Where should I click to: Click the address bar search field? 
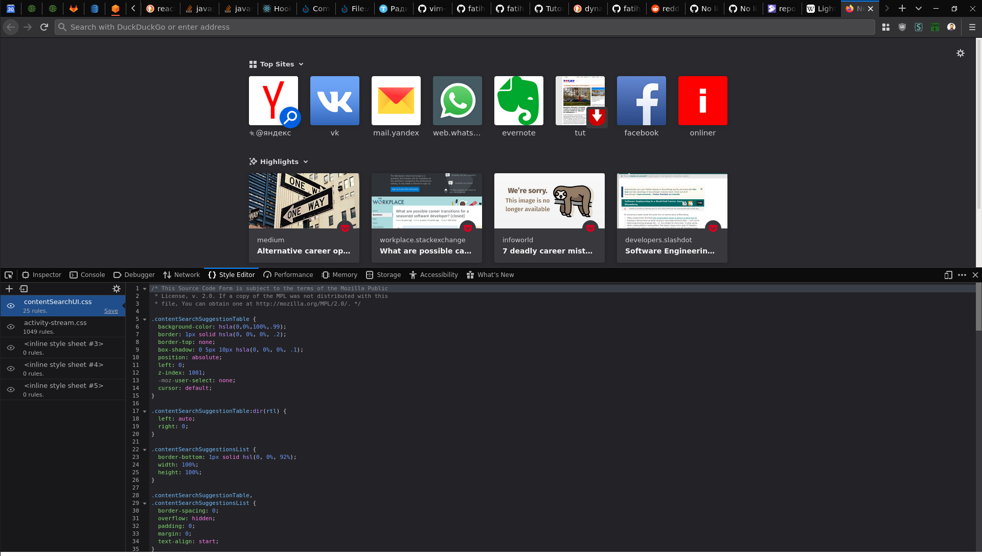(x=460, y=27)
